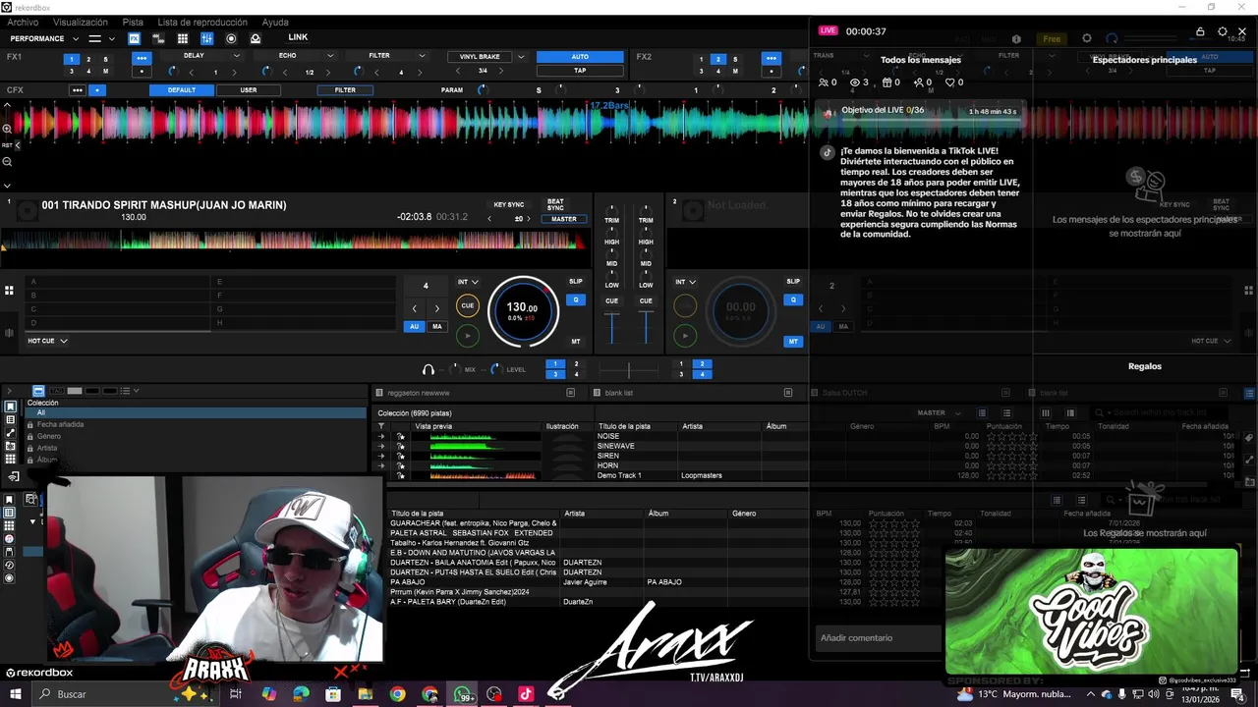Open Task View in the taskbar

(236, 694)
